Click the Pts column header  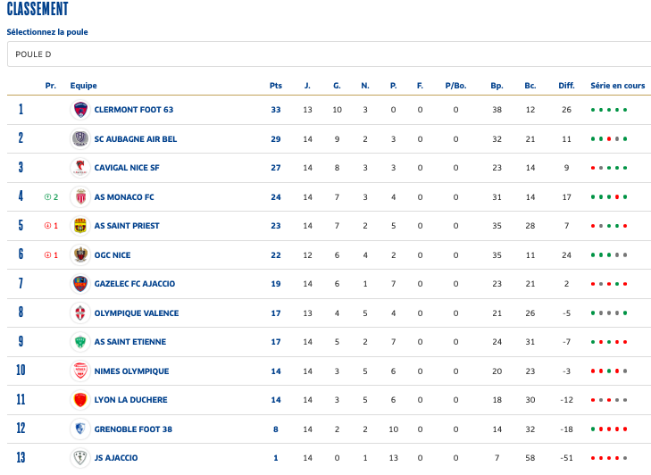(x=276, y=86)
